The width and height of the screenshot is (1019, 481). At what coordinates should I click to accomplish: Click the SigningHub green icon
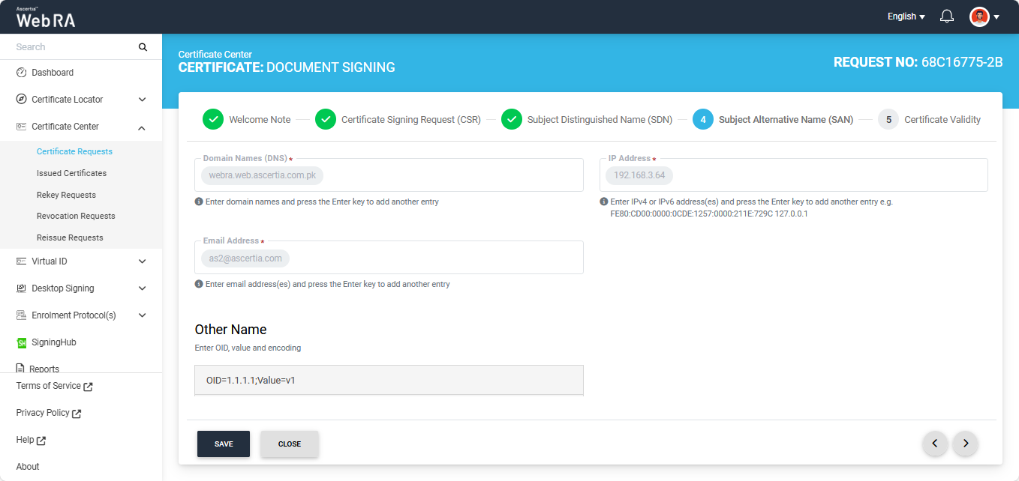(x=22, y=342)
